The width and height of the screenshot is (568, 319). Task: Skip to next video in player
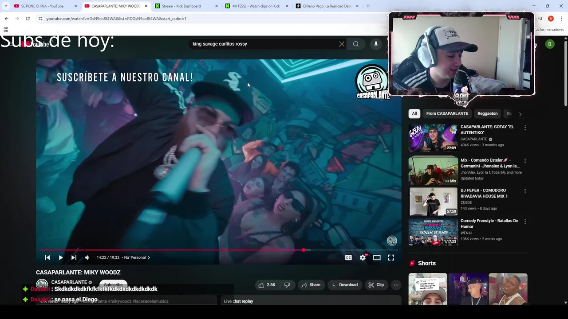pyautogui.click(x=74, y=257)
